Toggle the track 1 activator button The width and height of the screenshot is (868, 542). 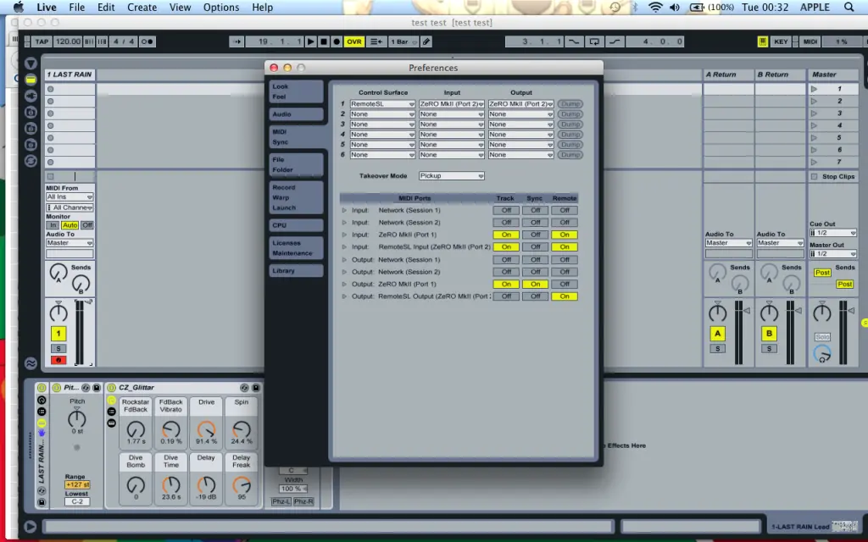[58, 334]
